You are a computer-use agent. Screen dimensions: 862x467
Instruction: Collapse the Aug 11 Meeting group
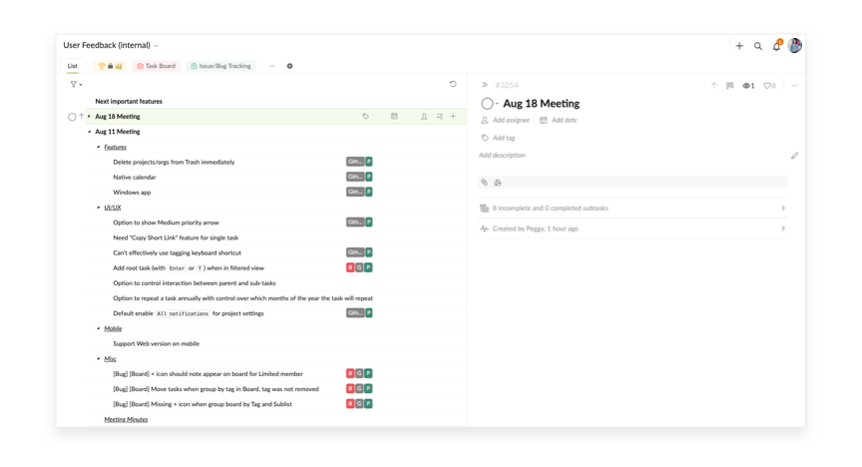click(89, 132)
